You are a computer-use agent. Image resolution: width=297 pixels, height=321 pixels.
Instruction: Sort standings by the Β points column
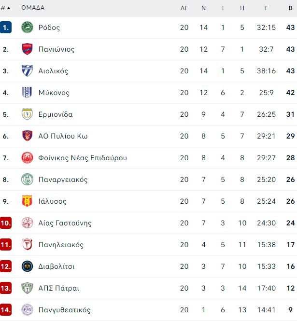coord(290,8)
